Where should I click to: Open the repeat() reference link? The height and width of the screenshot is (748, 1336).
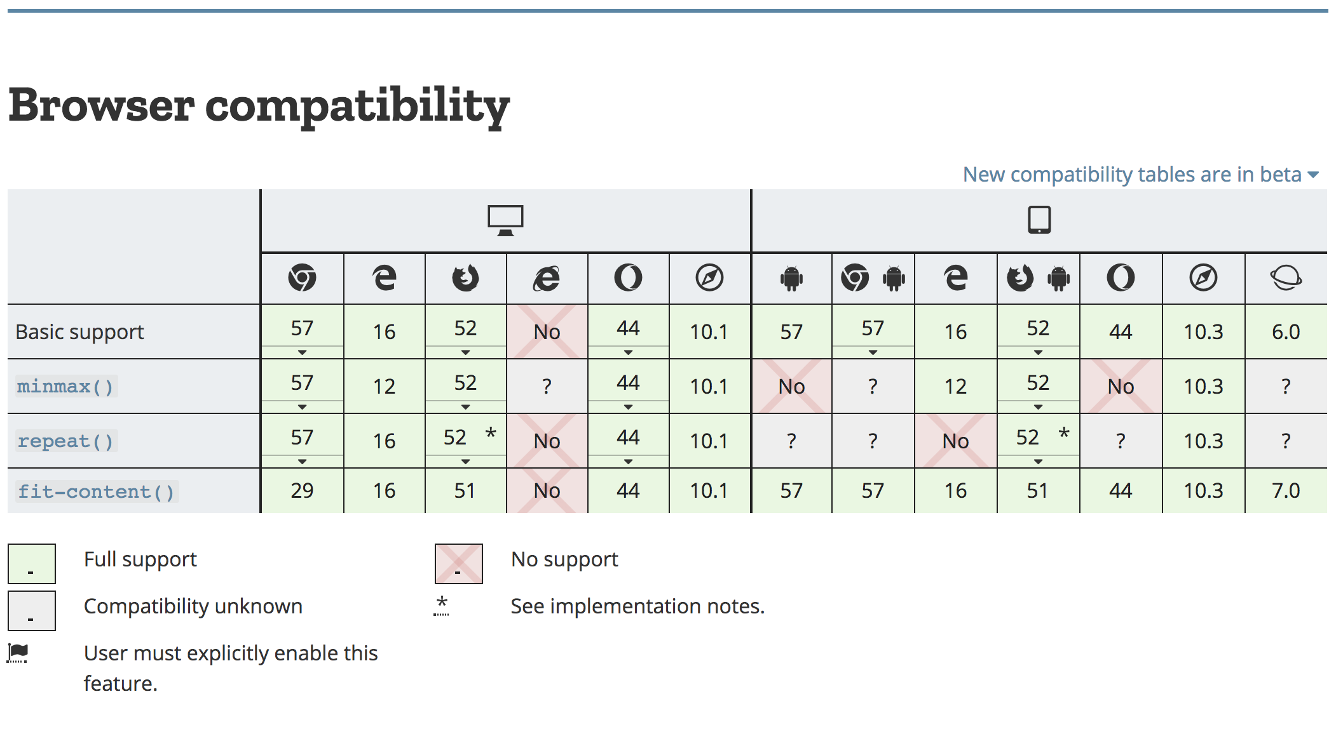click(x=65, y=441)
